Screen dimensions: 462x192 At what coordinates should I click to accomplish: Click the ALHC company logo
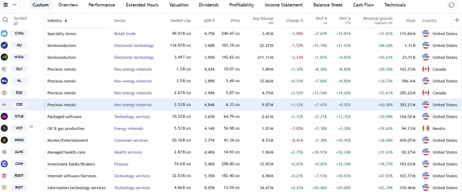[x=4, y=152]
